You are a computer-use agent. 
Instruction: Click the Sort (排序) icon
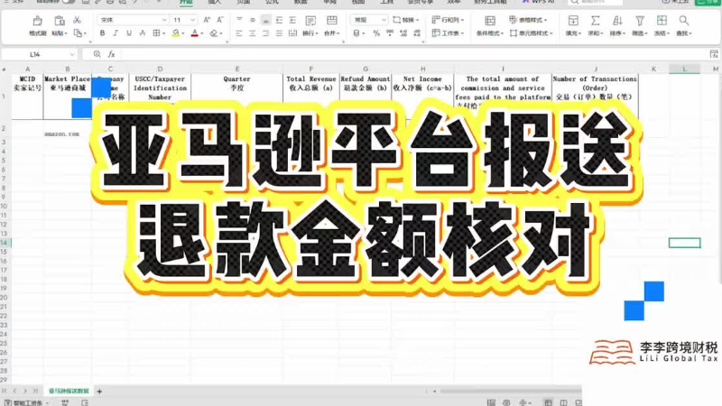pyautogui.click(x=617, y=20)
